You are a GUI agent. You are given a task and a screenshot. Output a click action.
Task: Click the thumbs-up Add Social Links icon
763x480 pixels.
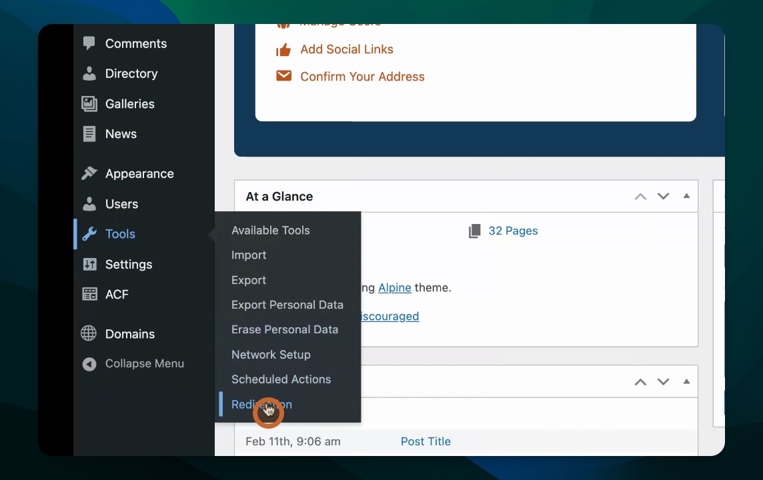283,49
